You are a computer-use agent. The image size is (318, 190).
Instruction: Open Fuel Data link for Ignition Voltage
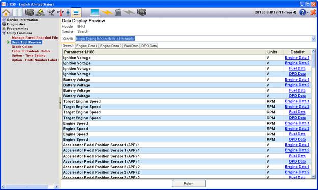point(297,68)
